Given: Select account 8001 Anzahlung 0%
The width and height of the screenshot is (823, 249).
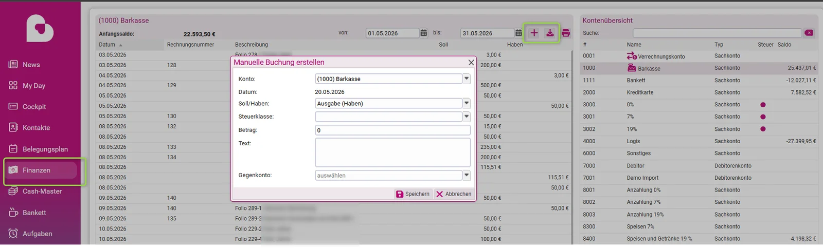Looking at the screenshot, I should [699, 190].
